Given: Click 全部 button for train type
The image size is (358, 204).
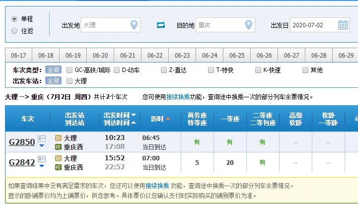Looking at the screenshot, I should click(x=53, y=69).
